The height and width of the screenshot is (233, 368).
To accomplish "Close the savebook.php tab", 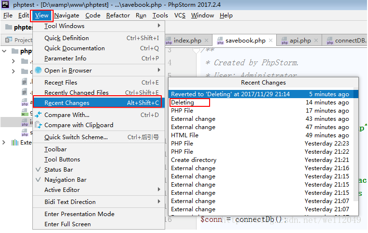I will click(270, 41).
